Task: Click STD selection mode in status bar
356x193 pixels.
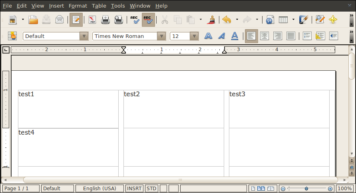Action: pyautogui.click(x=151, y=189)
